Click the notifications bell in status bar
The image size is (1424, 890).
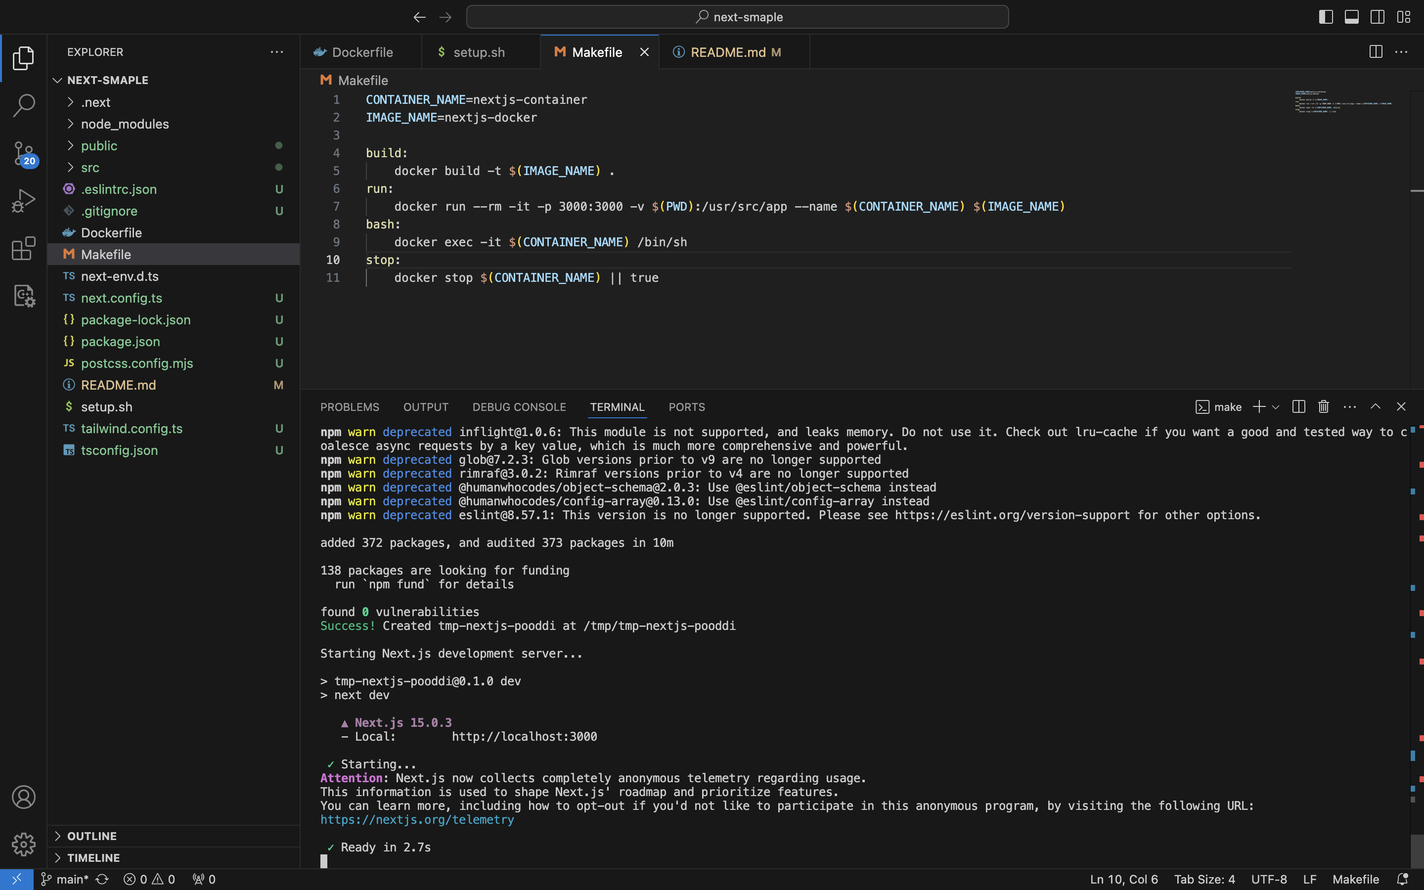click(x=1402, y=879)
